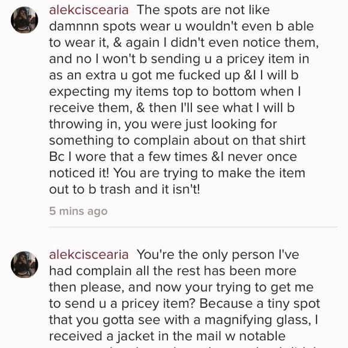
Task: Click the line starting 'damnnn spots wear u'
Action: click(x=181, y=26)
